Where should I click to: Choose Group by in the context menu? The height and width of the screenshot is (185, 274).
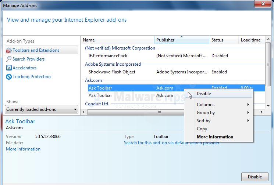[218, 113]
